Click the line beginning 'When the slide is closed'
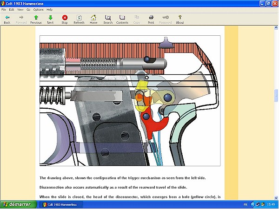Image resolution: width=279 pixels, height=209 pixels. pyautogui.click(x=130, y=197)
